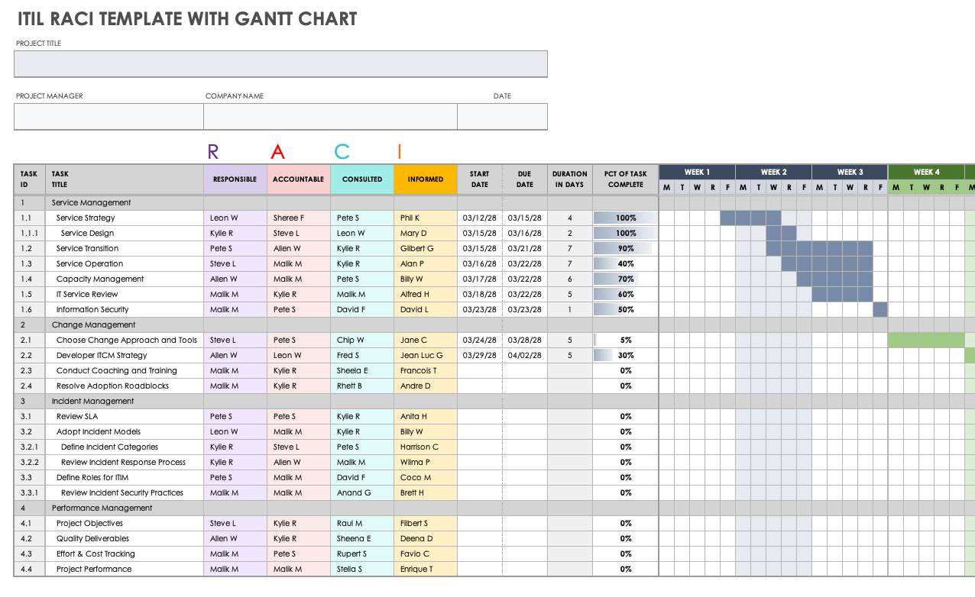
Task: Select the Change Management section row
Action: point(92,324)
